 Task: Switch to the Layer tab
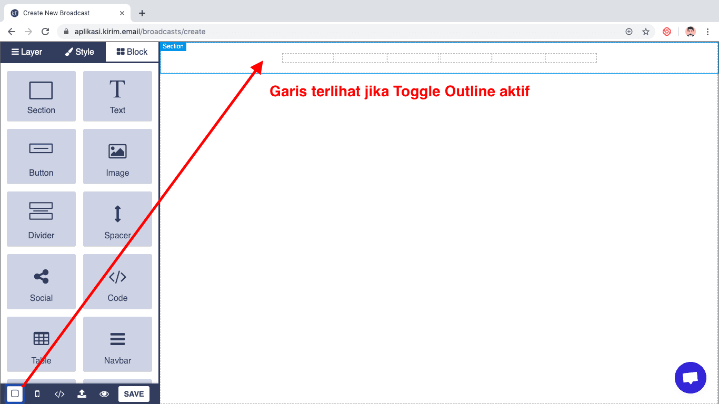tap(27, 52)
